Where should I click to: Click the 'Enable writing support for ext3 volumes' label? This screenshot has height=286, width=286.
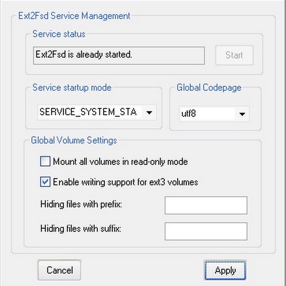click(125, 182)
